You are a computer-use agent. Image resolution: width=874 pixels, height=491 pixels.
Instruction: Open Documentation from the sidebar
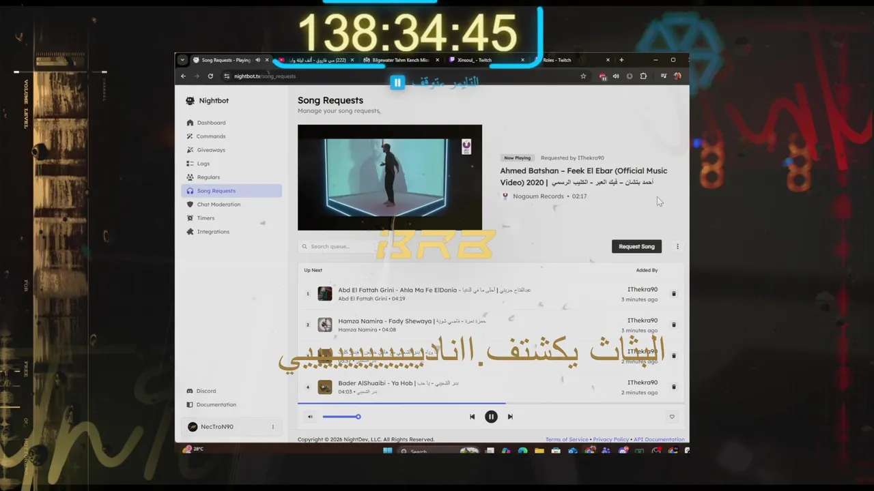(231, 404)
